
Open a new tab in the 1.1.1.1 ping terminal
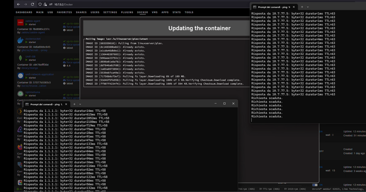tap(74, 104)
